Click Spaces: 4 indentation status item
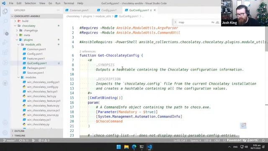Screen dimensions: 268x151 tap(196, 141)
